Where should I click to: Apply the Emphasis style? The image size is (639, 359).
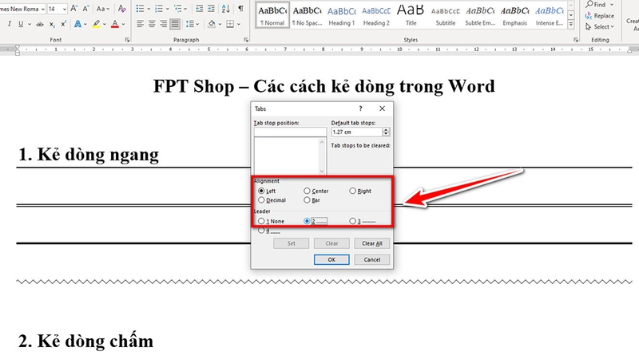514,15
